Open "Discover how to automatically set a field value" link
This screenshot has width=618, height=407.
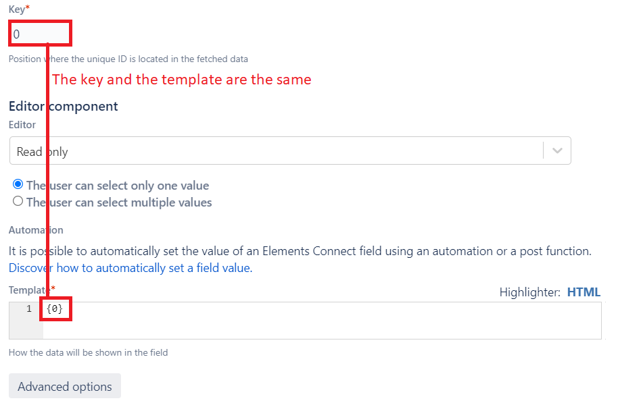129,268
